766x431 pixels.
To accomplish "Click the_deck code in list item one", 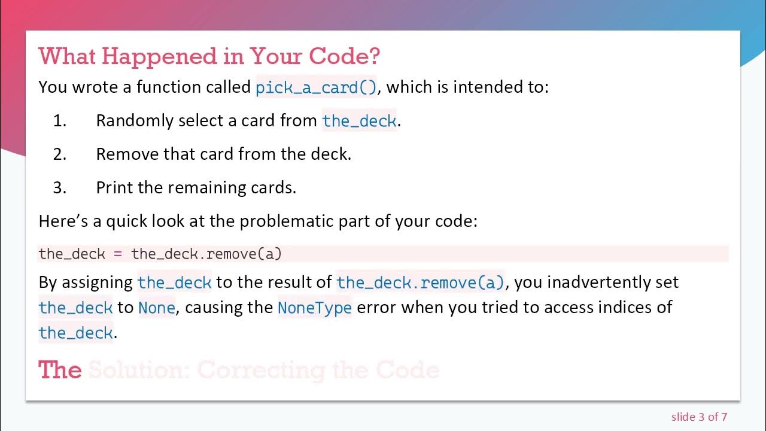I will click(359, 121).
